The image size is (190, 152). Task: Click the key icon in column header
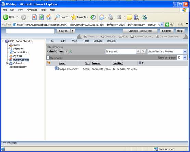[48, 63]
